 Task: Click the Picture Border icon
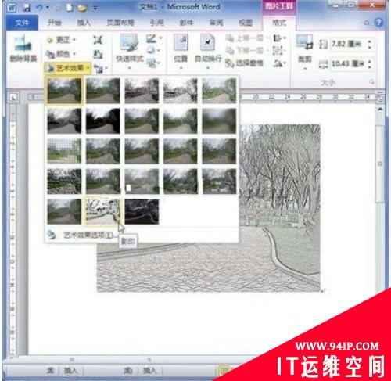click(x=153, y=39)
